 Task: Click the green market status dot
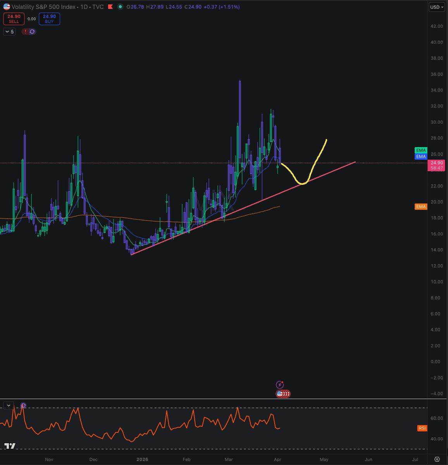121,7
